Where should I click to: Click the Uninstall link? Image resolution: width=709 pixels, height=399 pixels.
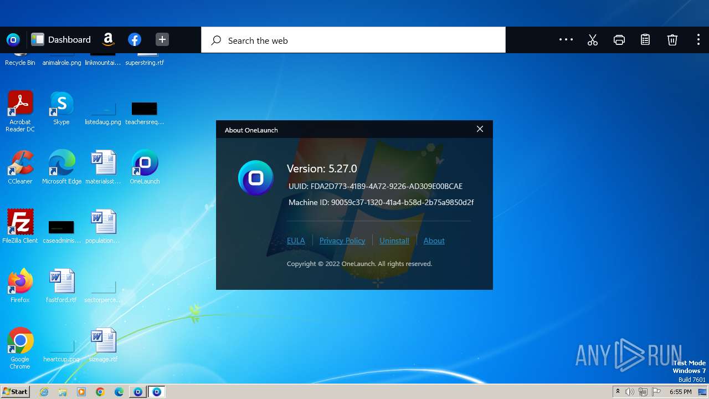click(394, 241)
